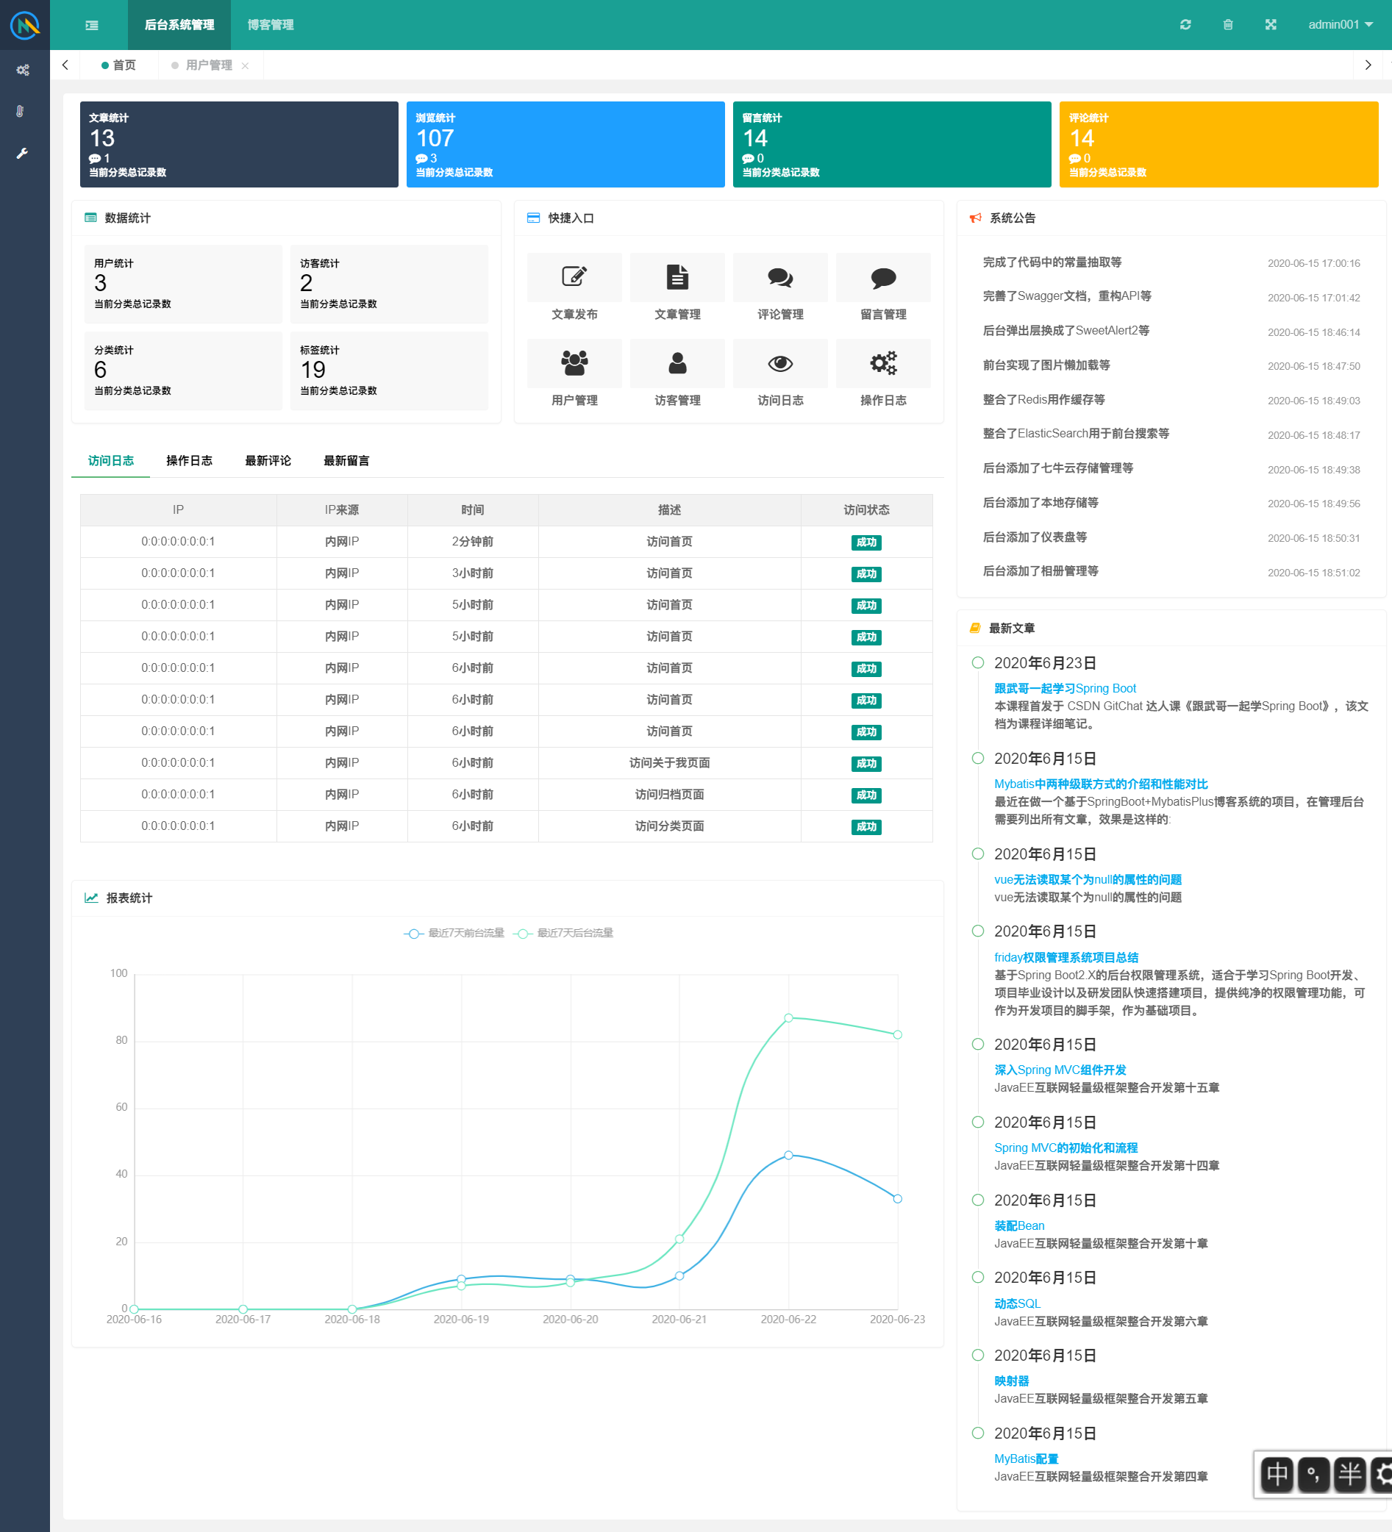
Task: Open the admin001 user dropdown
Action: tap(1341, 25)
